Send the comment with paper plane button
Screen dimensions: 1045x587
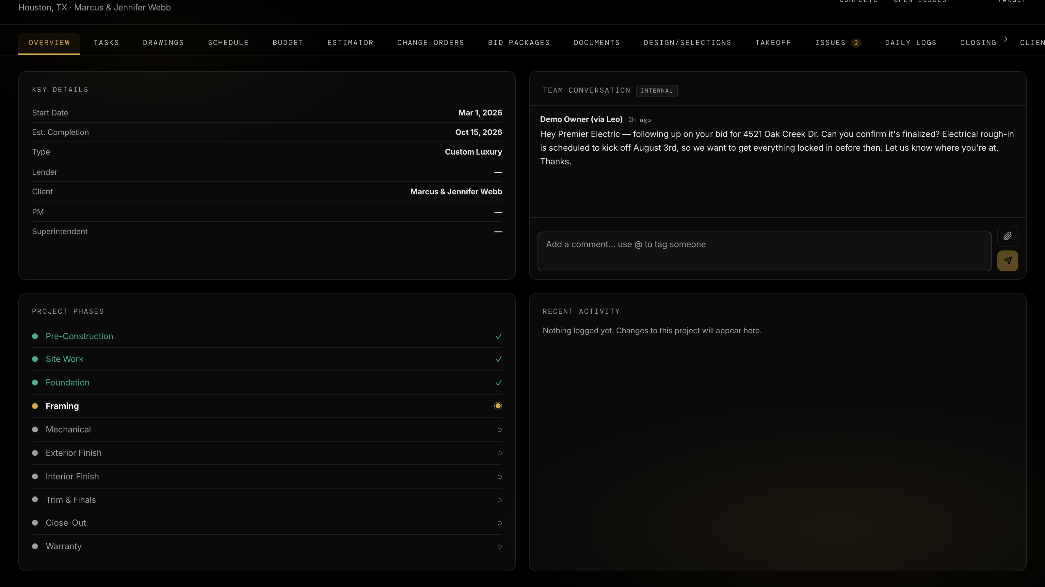coord(1007,261)
